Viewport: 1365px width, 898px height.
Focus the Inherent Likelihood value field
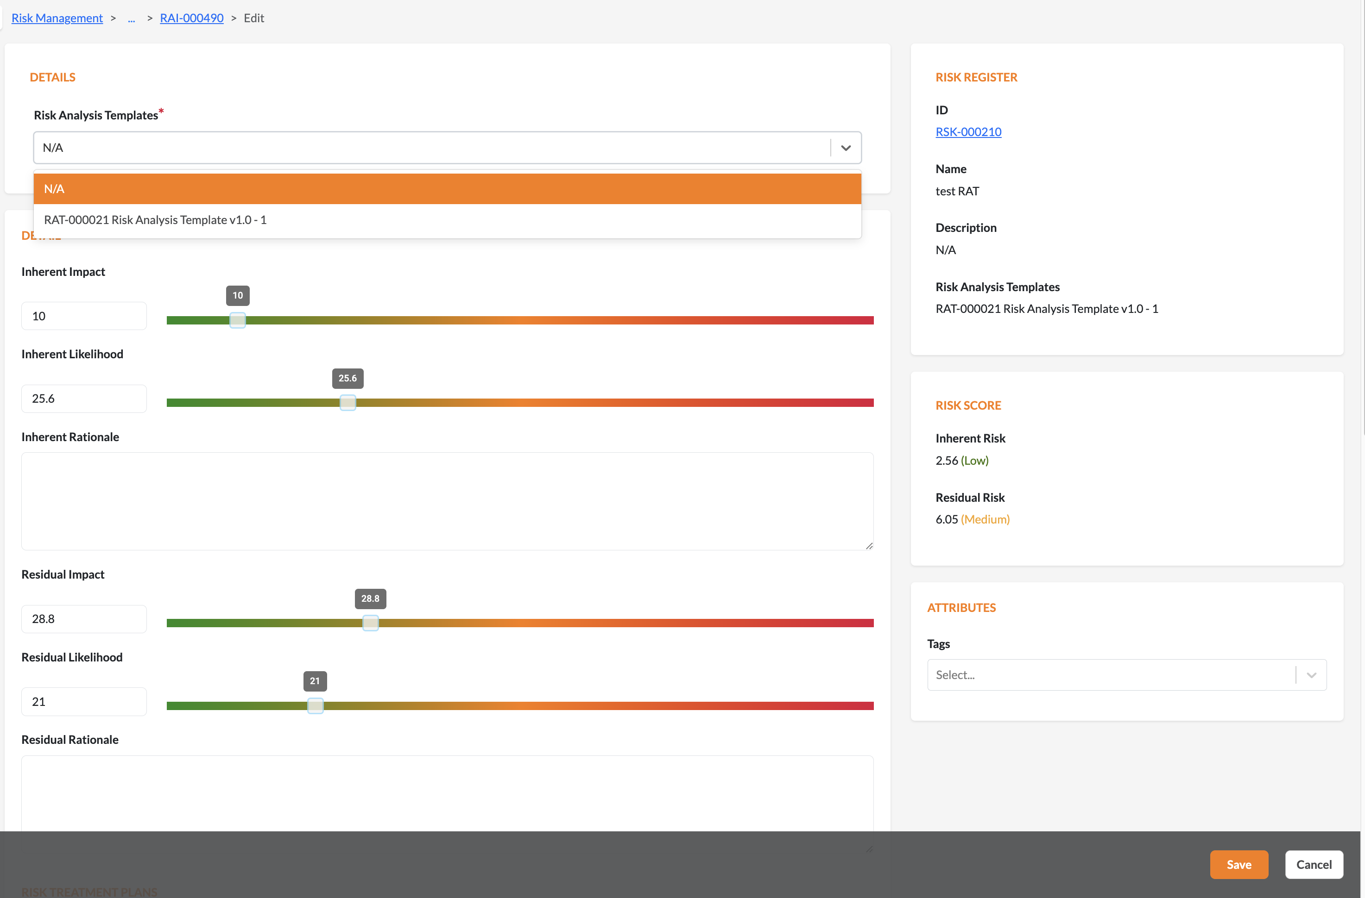point(84,398)
